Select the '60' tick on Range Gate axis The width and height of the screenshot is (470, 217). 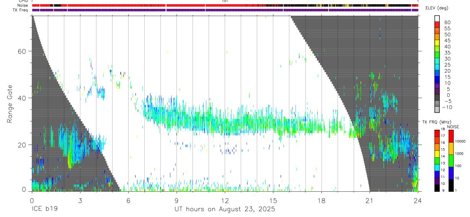[23, 51]
